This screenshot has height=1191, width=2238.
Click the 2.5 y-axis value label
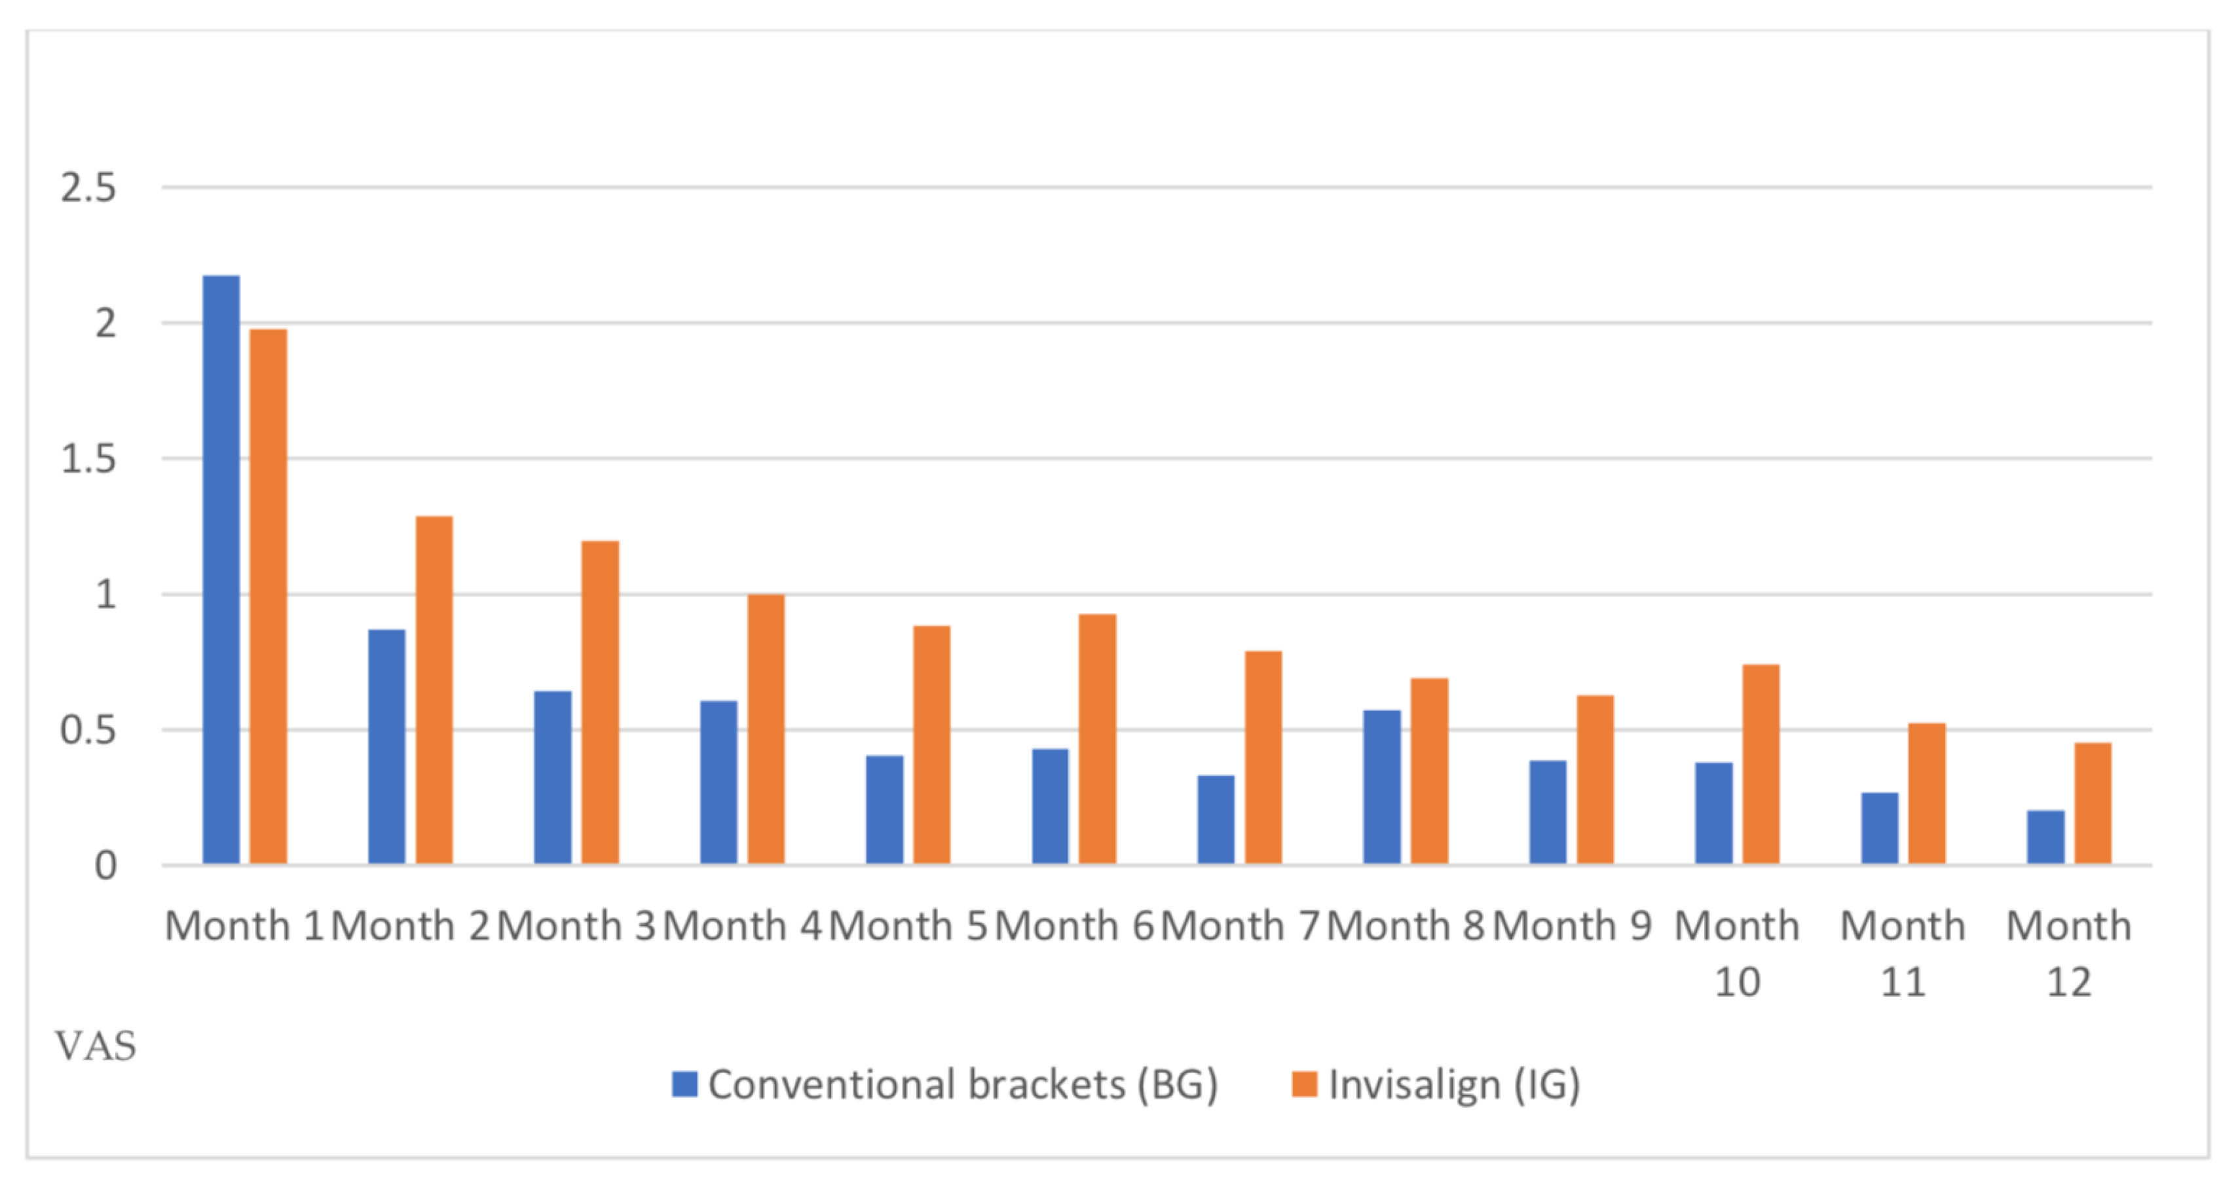pos(88,188)
